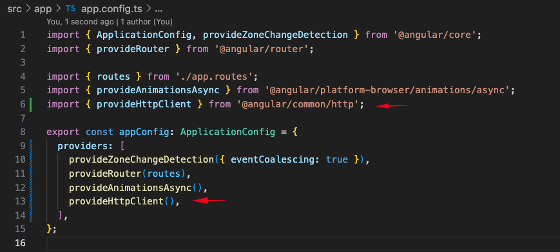Screen dimensions: 560x252
Task: Click 'provideRouter' in the line 2 import
Action: [x=133, y=49]
